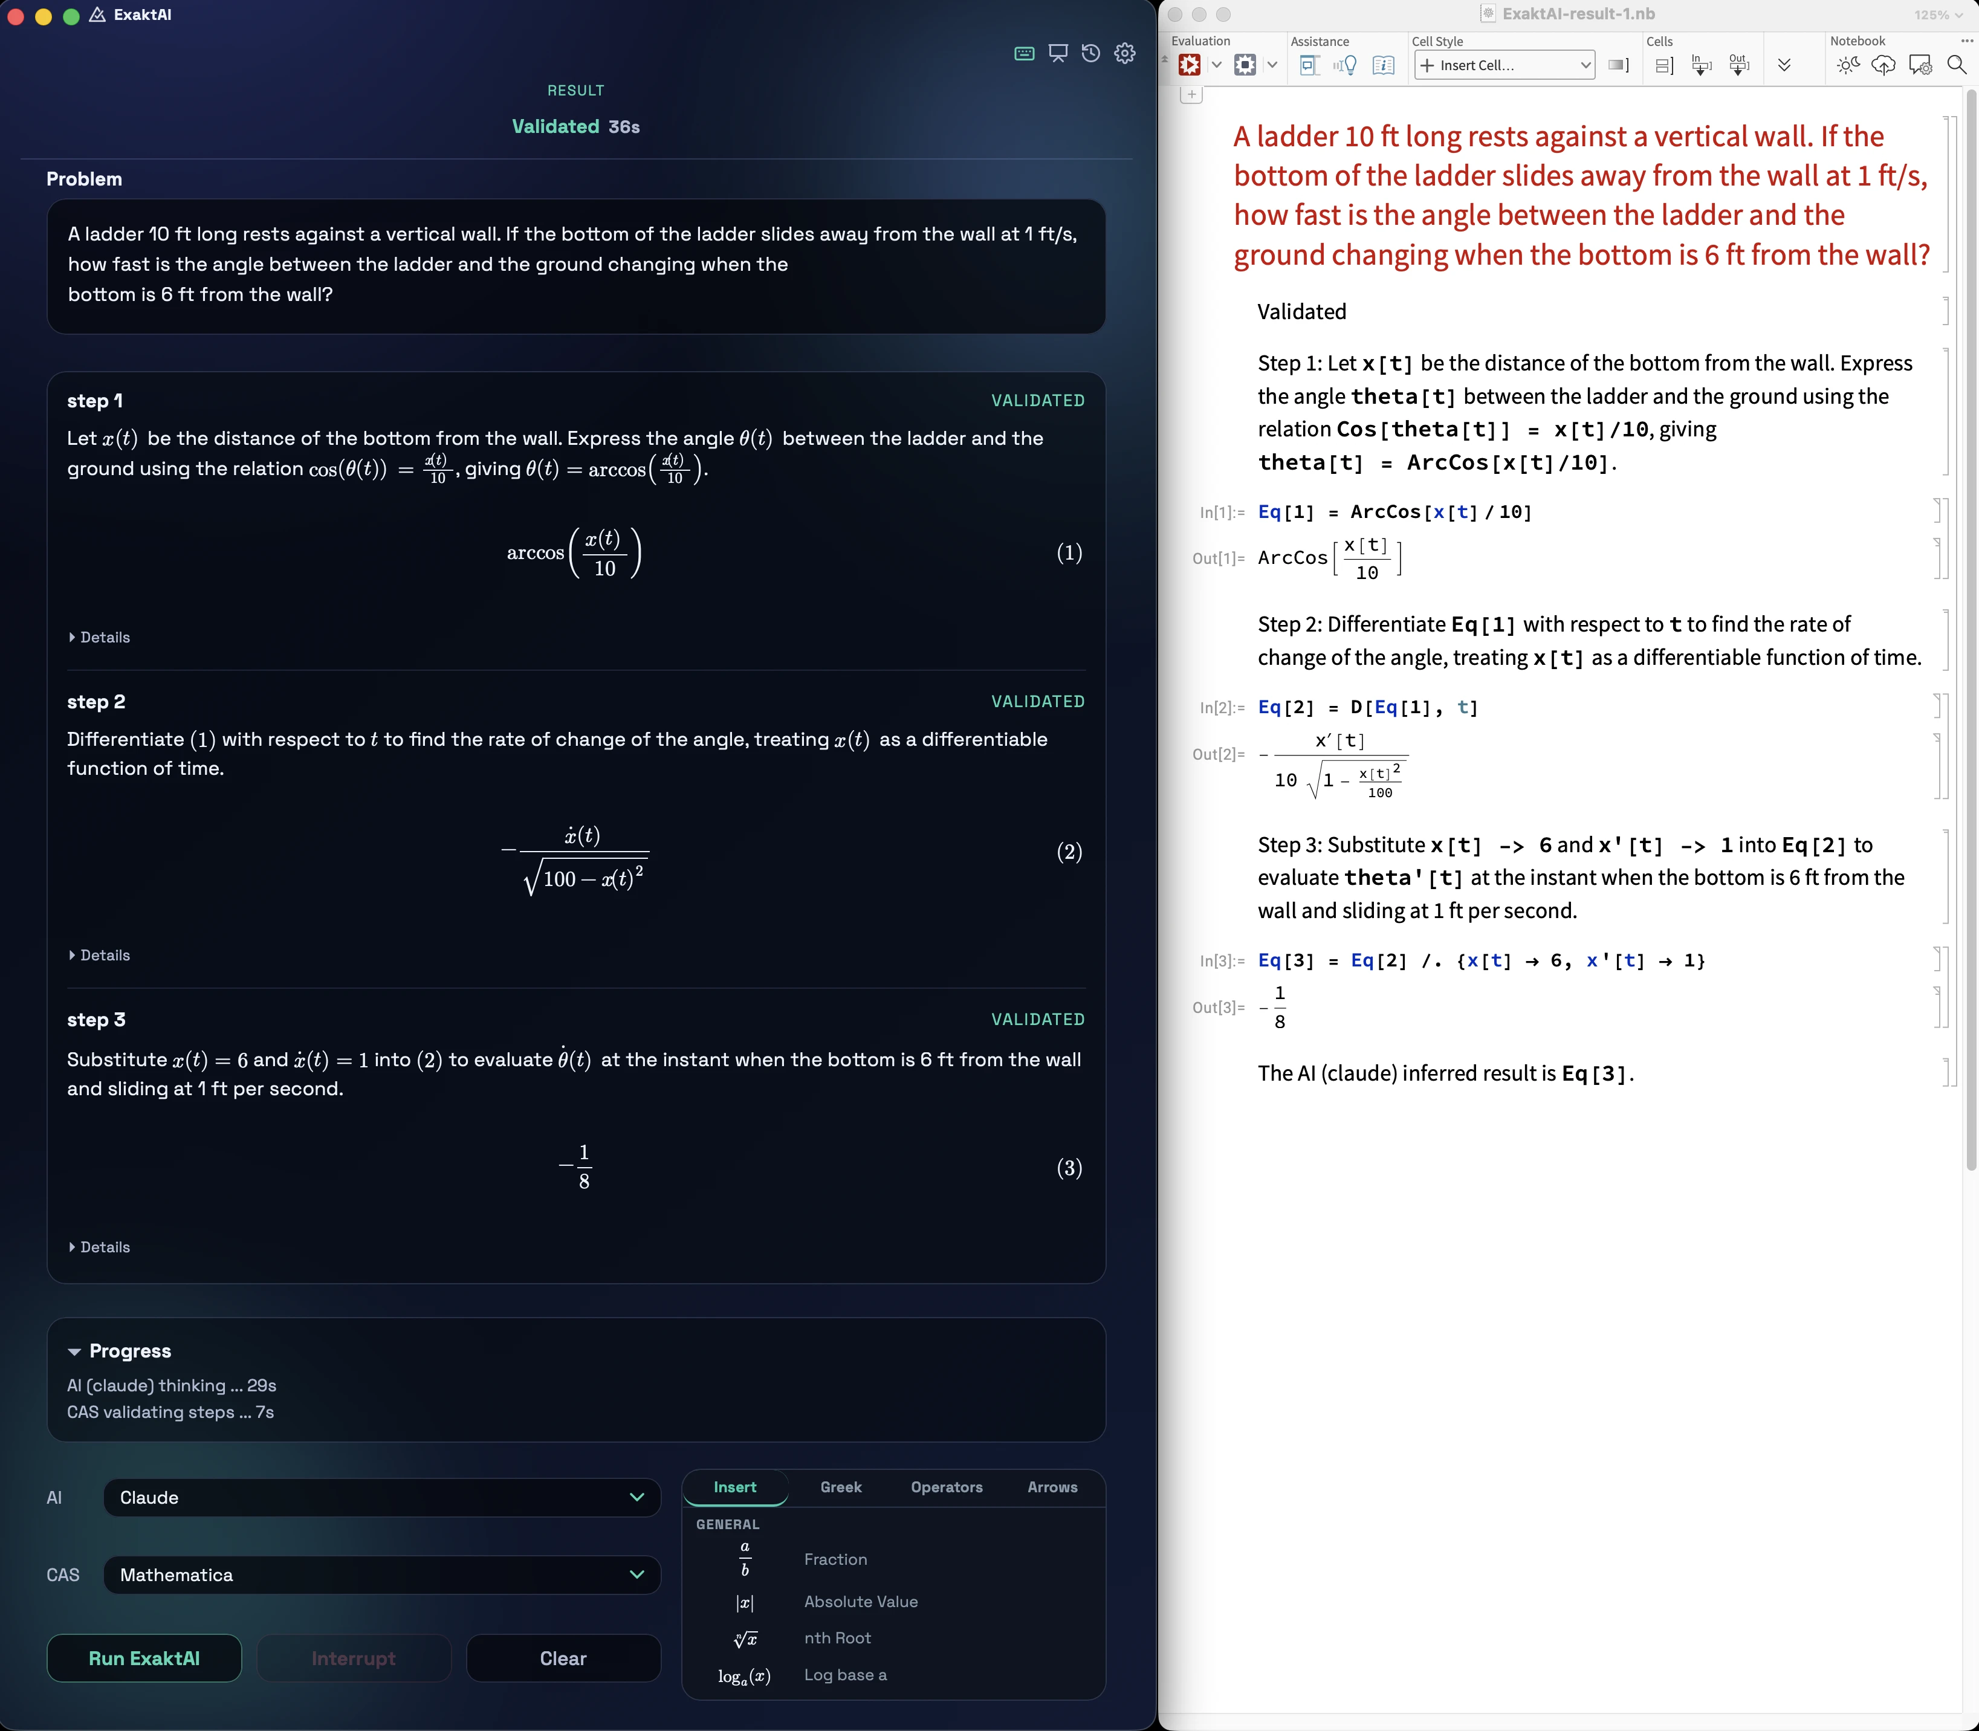Image resolution: width=1979 pixels, height=1731 pixels.
Task: Click the ExaktAI logo in title bar
Action: (x=97, y=15)
